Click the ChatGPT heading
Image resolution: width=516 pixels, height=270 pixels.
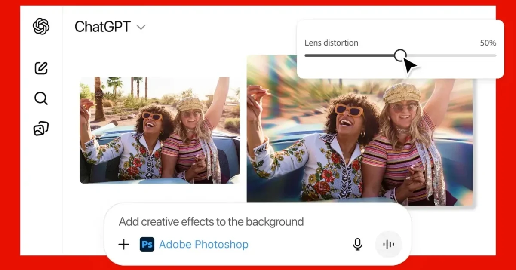(x=103, y=27)
